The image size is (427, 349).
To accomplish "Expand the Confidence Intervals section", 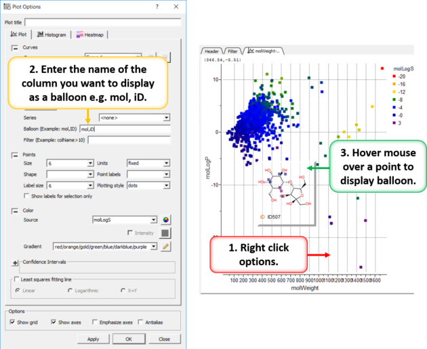I will pyautogui.click(x=15, y=262).
